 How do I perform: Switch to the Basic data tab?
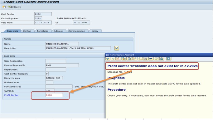pyautogui.click(x=12, y=31)
